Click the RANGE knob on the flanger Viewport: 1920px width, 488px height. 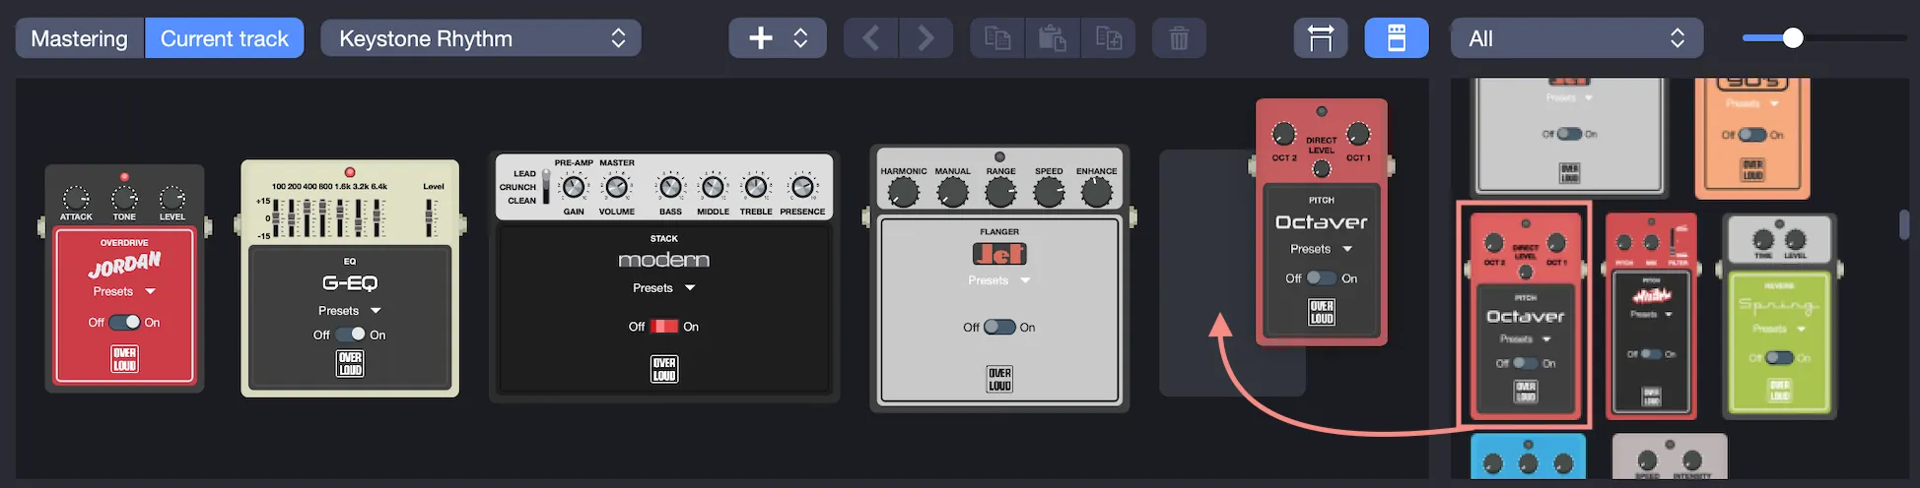[x=1000, y=193]
